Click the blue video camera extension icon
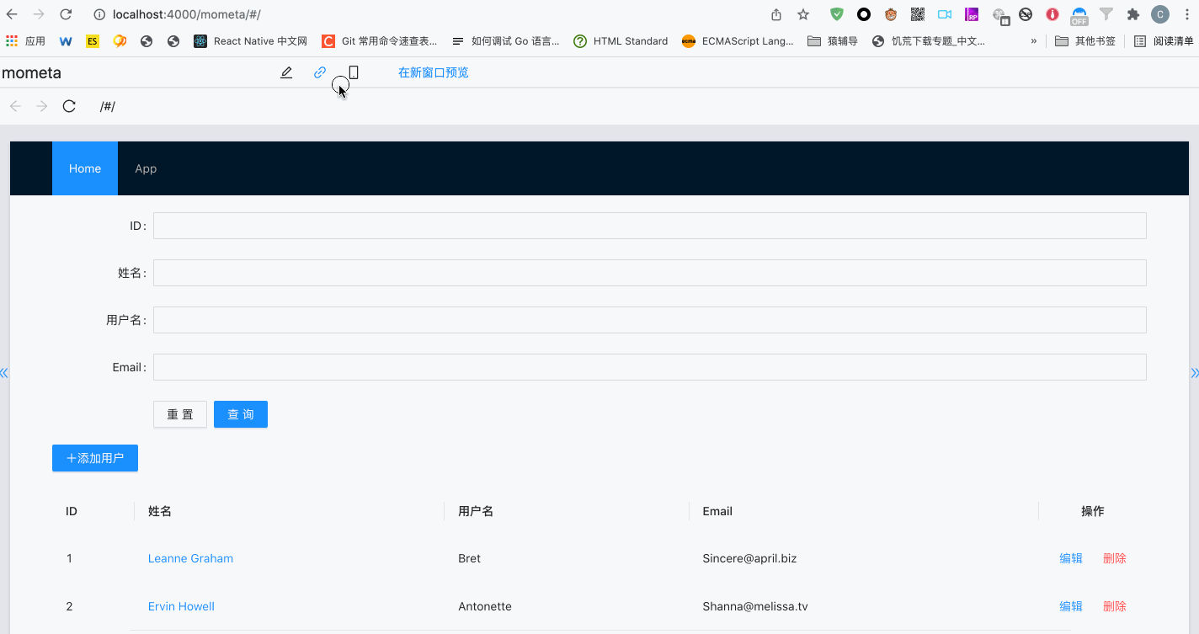 [945, 14]
